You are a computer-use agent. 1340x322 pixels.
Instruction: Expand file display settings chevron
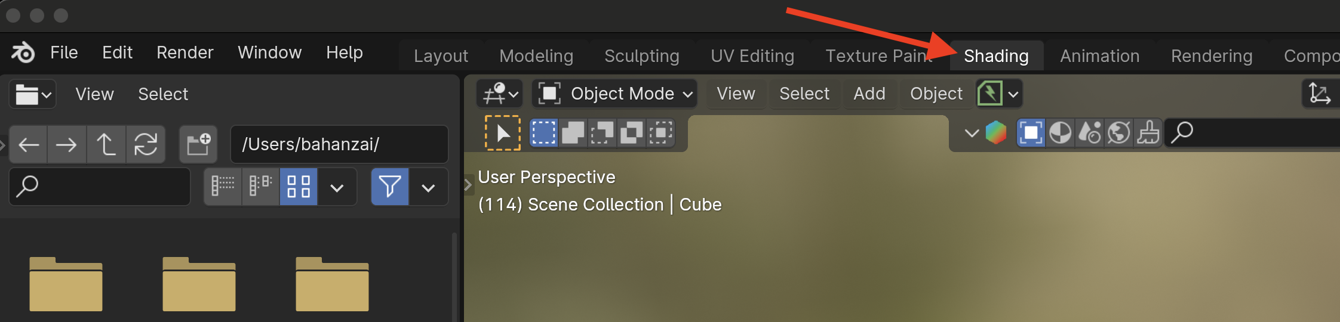337,187
